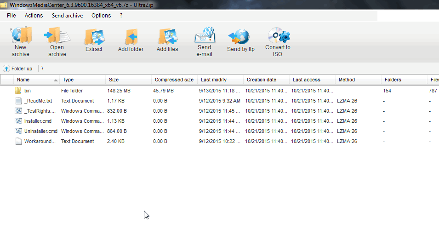
Task: Click the 1.17 KB size cell
Action: [x=116, y=101]
